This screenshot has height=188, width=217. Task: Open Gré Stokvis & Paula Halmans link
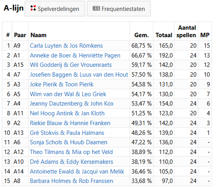(x=67, y=133)
